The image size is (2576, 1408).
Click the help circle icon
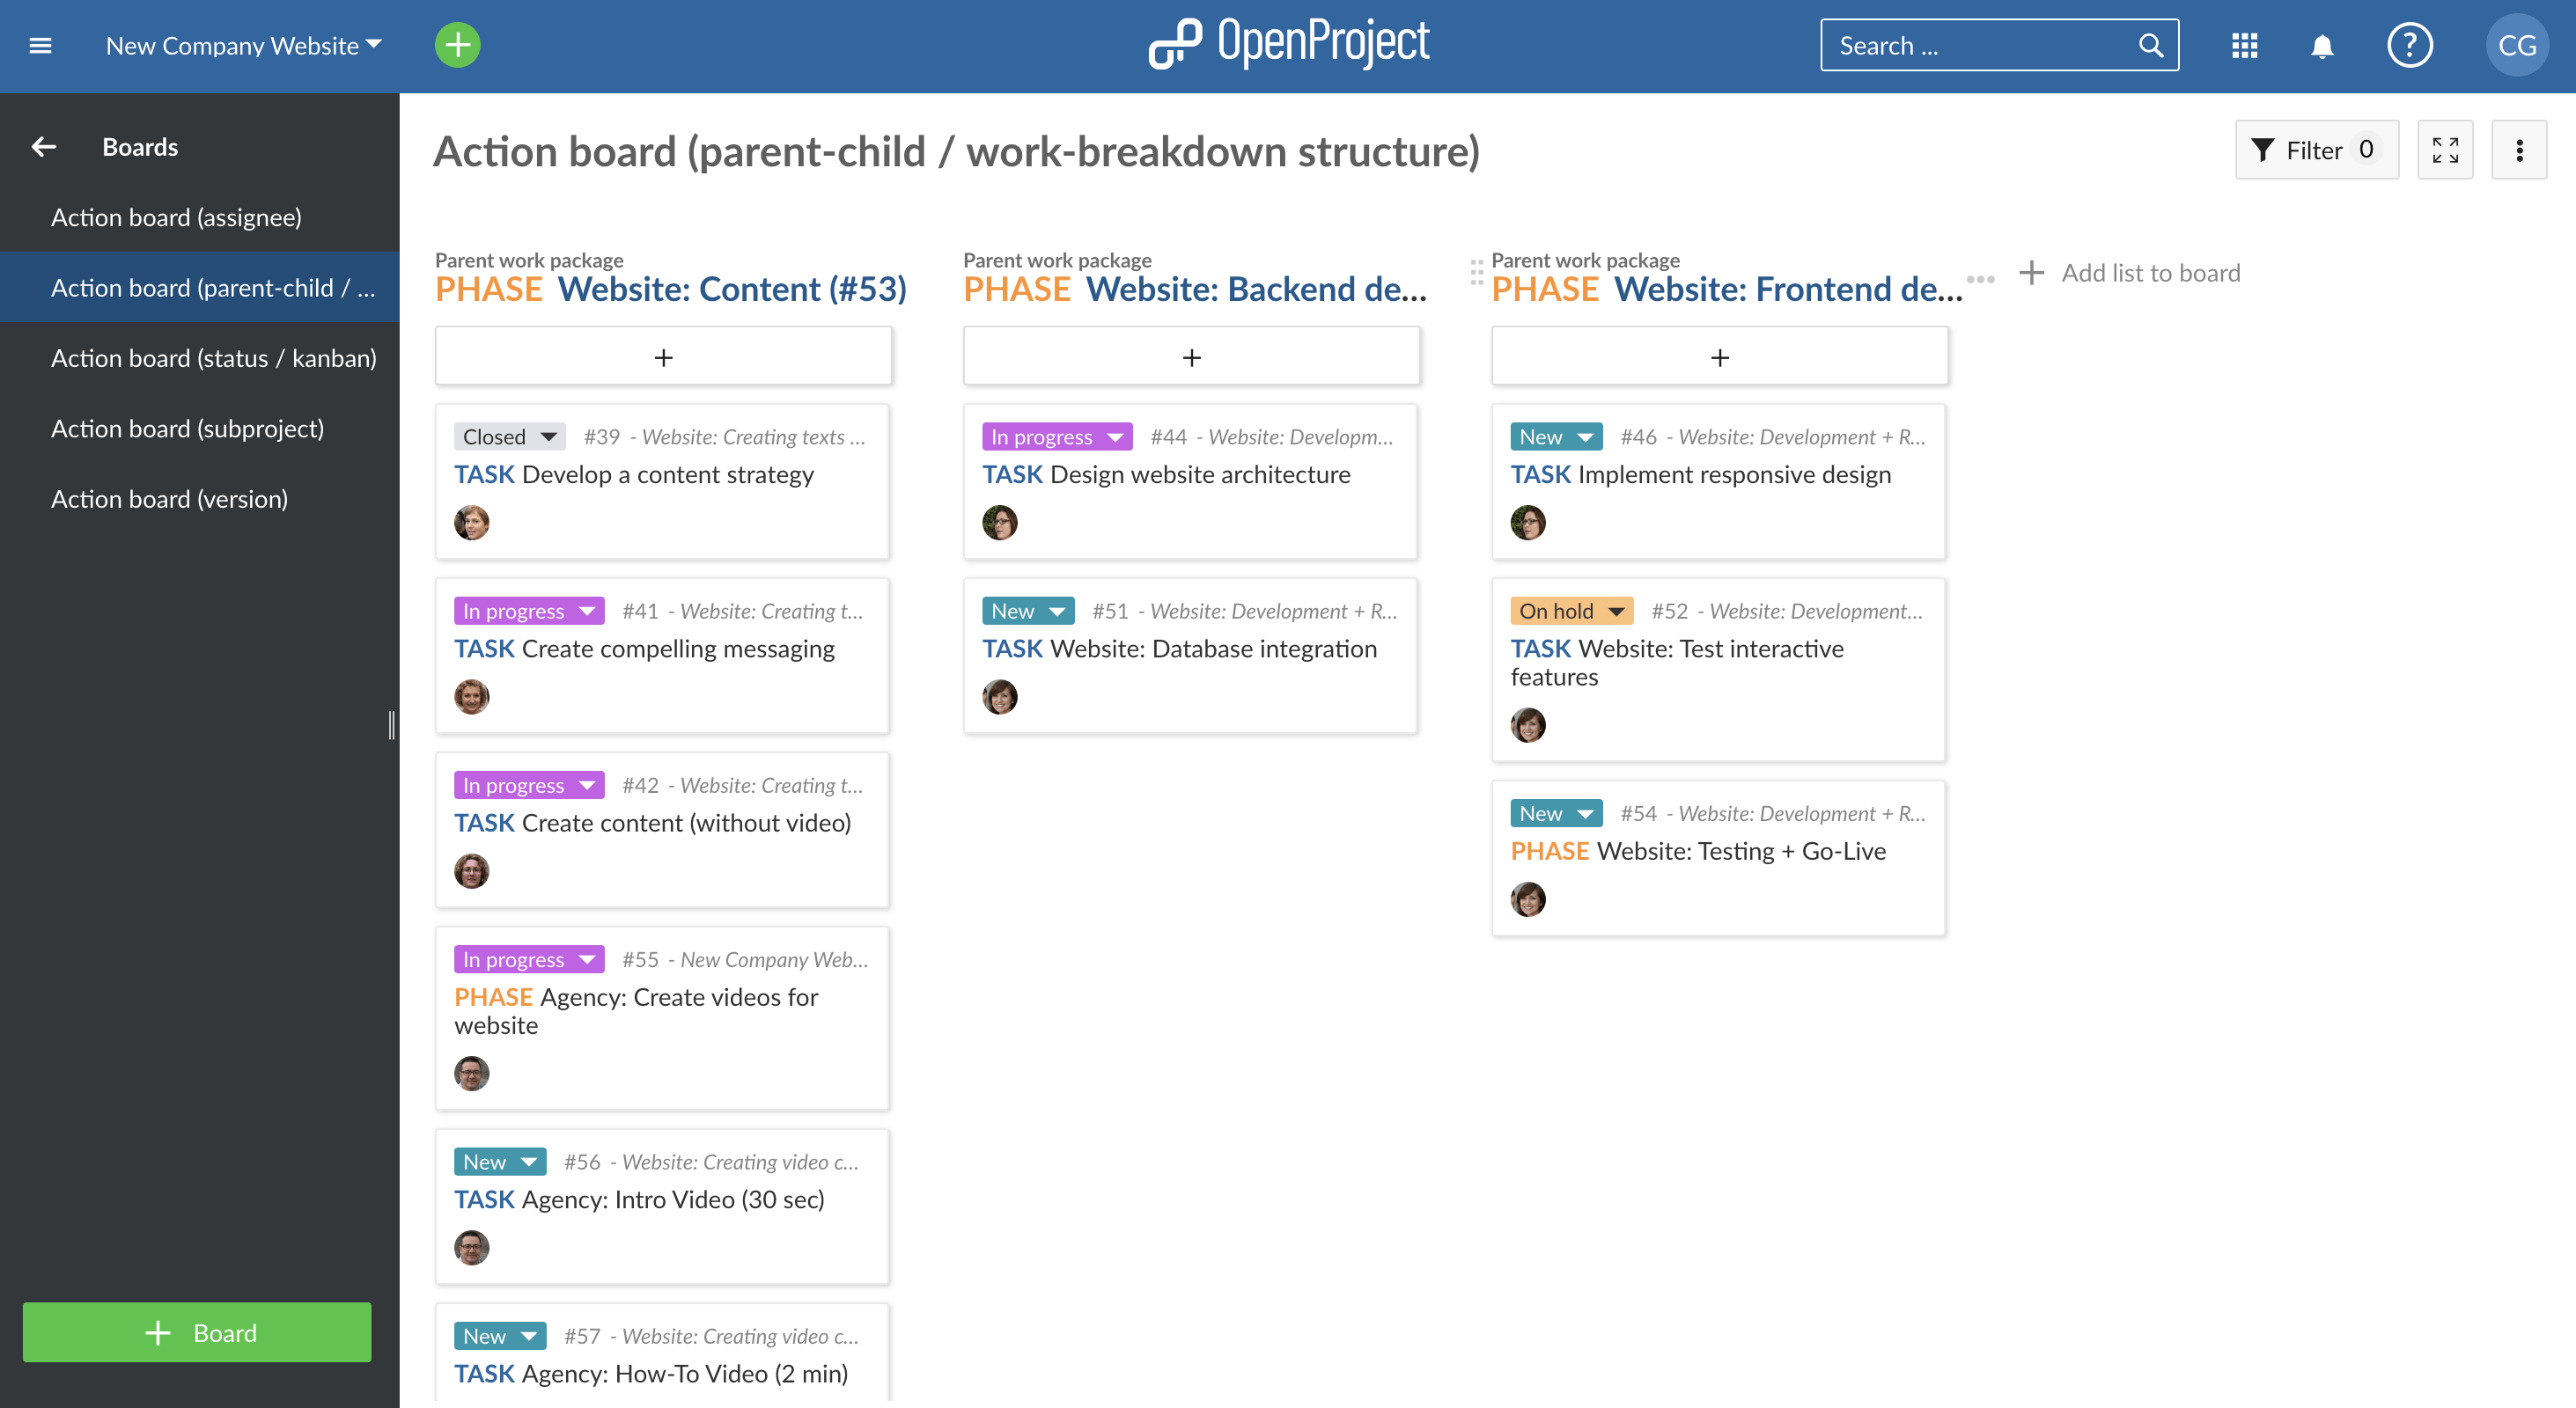click(x=2410, y=45)
